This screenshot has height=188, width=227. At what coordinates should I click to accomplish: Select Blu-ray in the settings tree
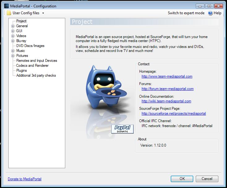(x=21, y=41)
